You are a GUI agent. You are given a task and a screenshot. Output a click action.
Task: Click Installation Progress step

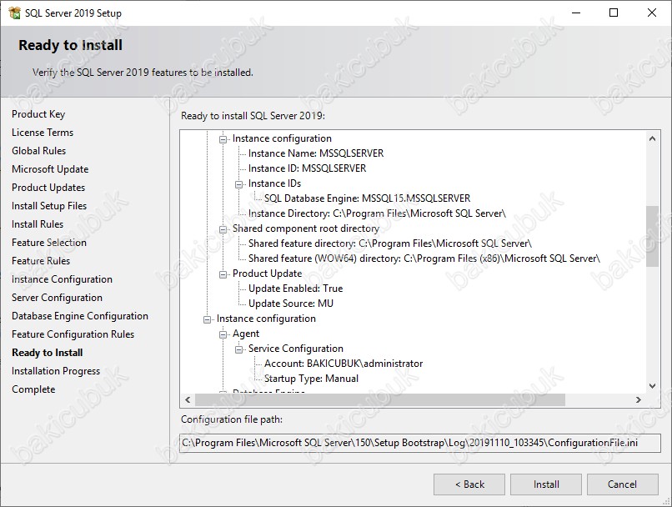[56, 371]
